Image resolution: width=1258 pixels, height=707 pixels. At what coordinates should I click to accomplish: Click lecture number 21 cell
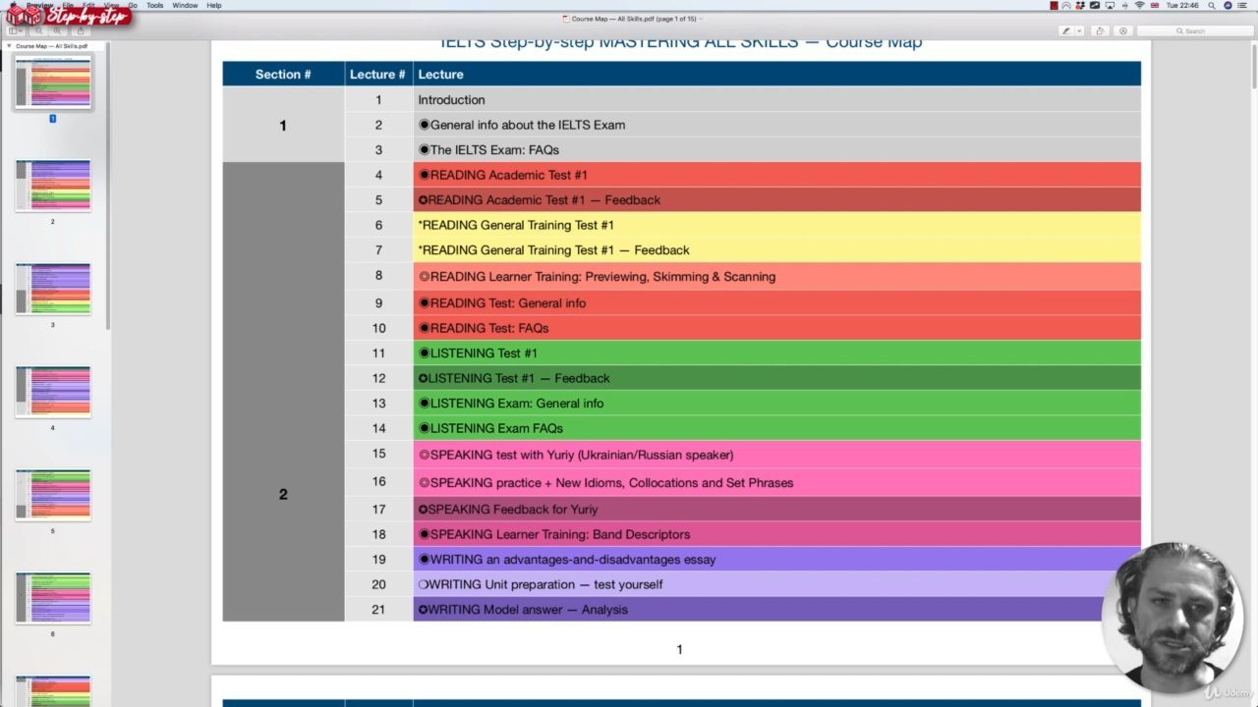pos(378,609)
